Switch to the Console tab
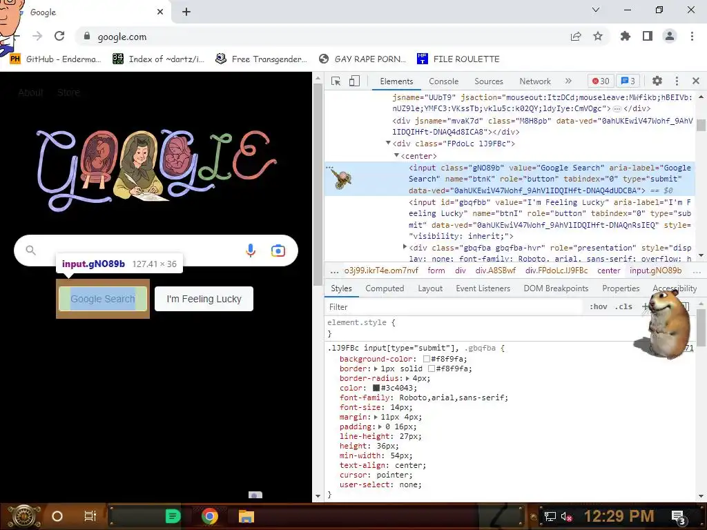The width and height of the screenshot is (707, 530). (444, 81)
